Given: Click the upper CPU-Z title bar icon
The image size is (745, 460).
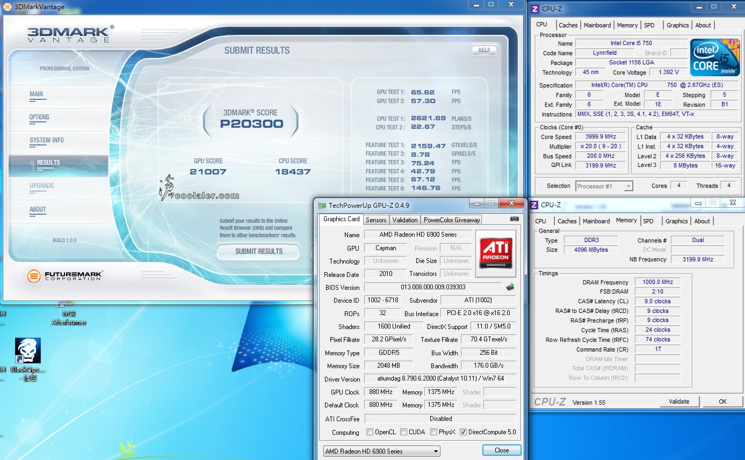Looking at the screenshot, I should 534,8.
